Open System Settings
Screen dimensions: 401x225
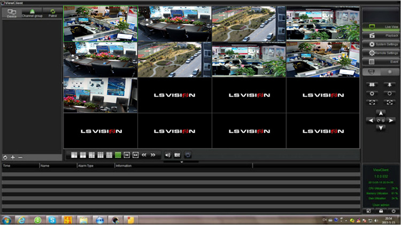tap(381, 44)
